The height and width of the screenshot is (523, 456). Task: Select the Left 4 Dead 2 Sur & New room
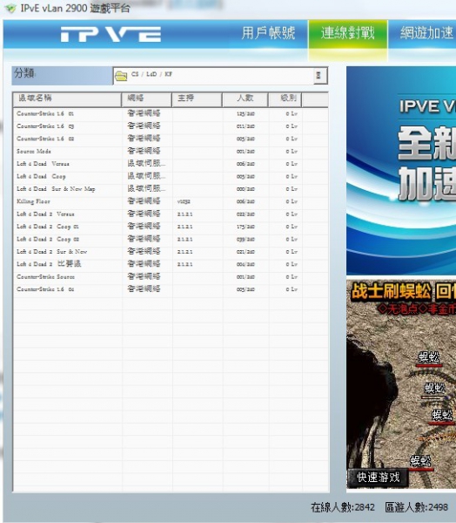[x=171, y=252]
